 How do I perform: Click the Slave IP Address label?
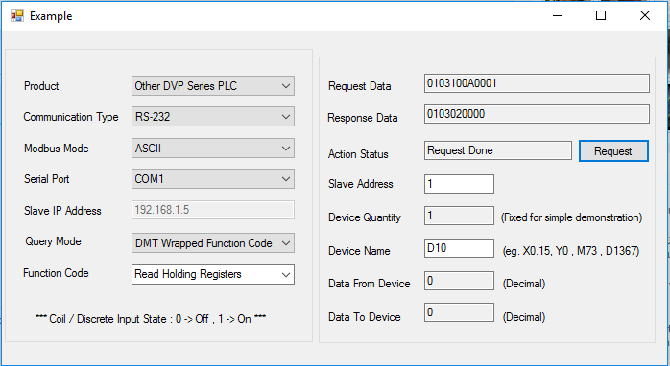click(62, 211)
